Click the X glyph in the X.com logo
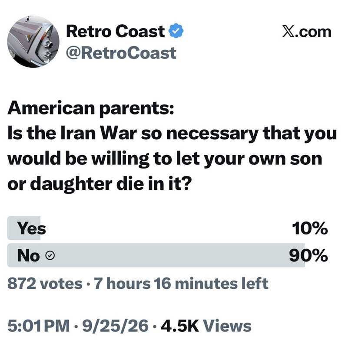Viewport: 345px width, 349px height. [x=289, y=32]
